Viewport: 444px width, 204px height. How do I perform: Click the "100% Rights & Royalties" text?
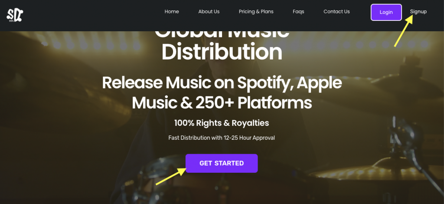click(222, 123)
